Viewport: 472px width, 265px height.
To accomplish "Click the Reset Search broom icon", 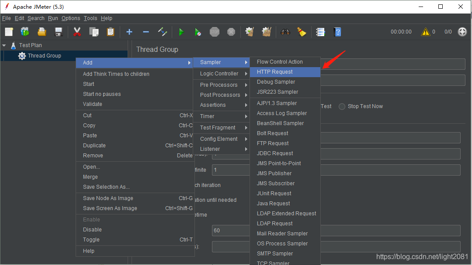I will click(302, 32).
